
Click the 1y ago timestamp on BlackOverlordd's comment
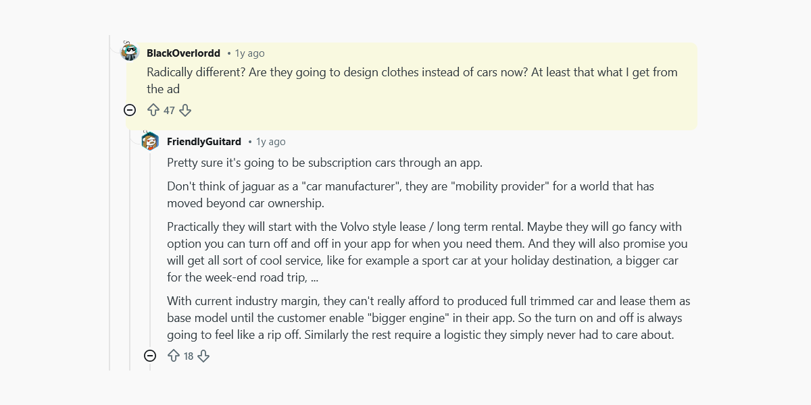coord(248,53)
